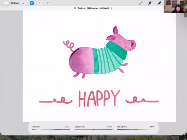Select the Selection S-shaped tool

coord(40,3)
